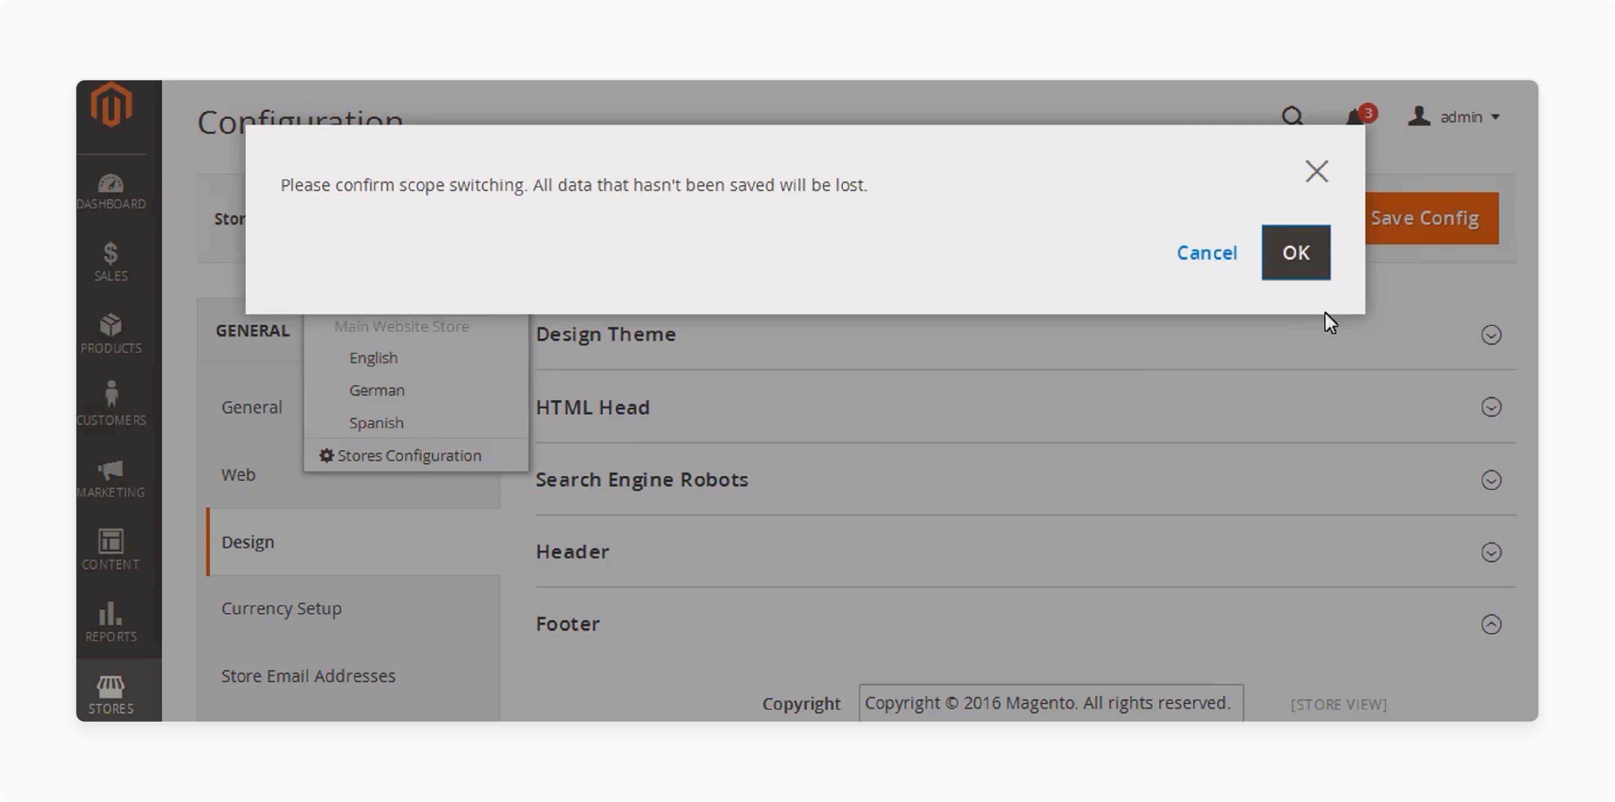Open the Stores sidebar menu
The height and width of the screenshot is (802, 1615).
click(x=111, y=694)
